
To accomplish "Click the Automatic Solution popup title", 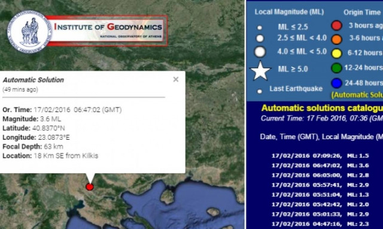I will pos(34,80).
